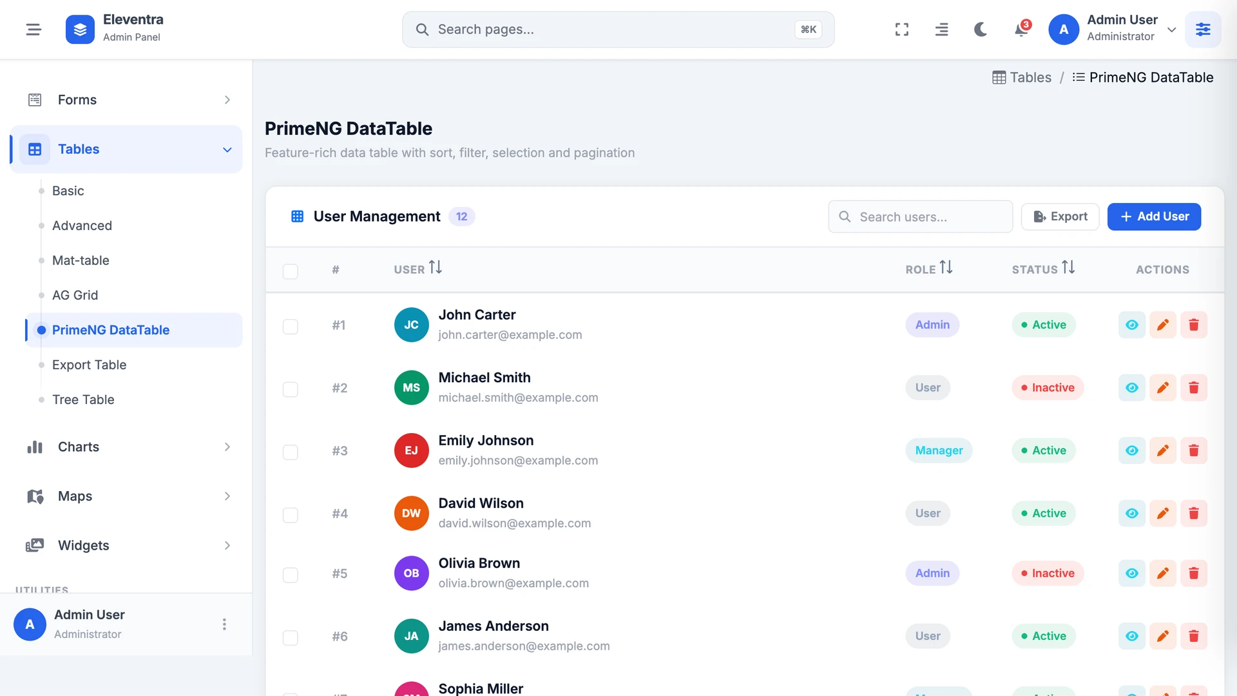Click the Eleventra logo icon
The image size is (1237, 696).
pyautogui.click(x=80, y=30)
